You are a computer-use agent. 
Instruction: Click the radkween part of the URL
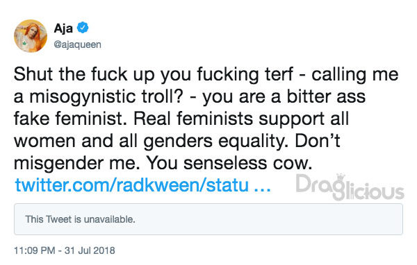(x=158, y=185)
